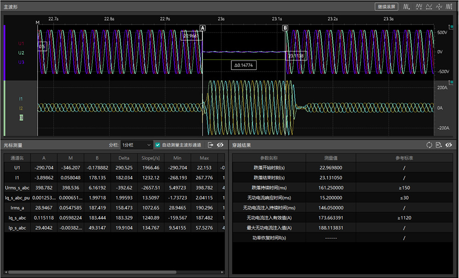Click the Min column header
The height and width of the screenshot is (278, 459).
click(x=177, y=158)
